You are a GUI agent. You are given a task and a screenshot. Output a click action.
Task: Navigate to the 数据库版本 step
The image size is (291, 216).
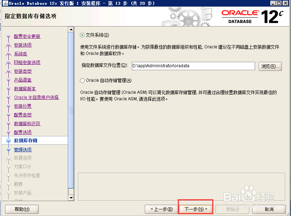24,88
